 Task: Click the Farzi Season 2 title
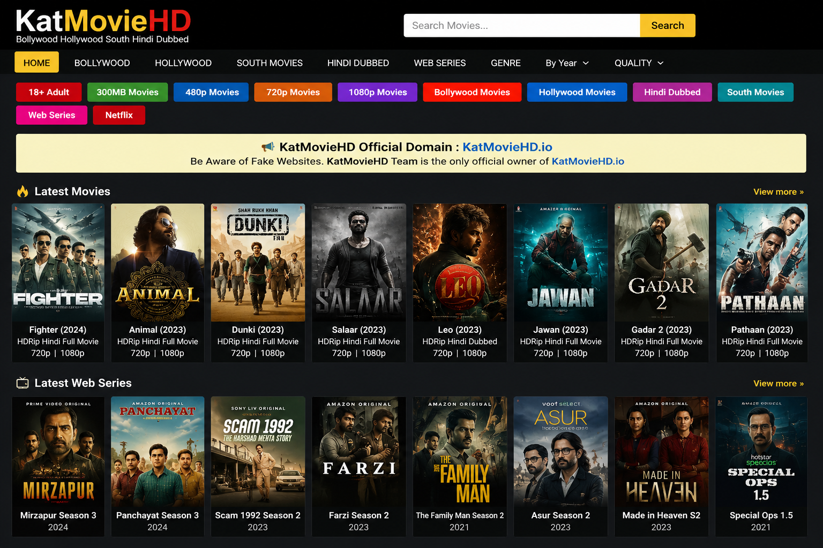tap(358, 515)
